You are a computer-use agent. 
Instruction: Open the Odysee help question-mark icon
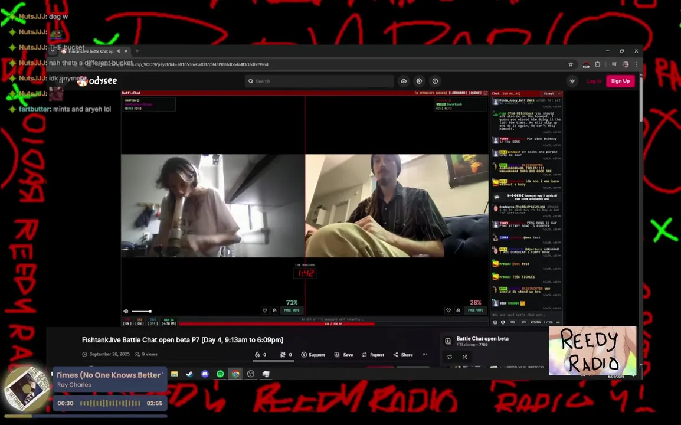pos(435,81)
